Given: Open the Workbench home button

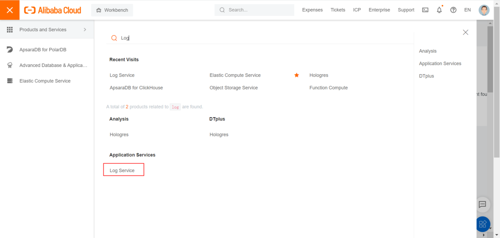Looking at the screenshot, I should [112, 10].
